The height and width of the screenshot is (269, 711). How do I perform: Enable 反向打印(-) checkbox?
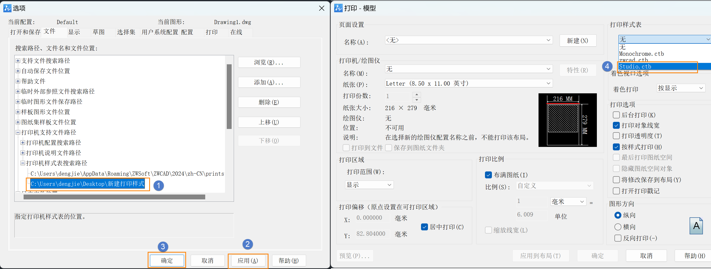point(618,238)
